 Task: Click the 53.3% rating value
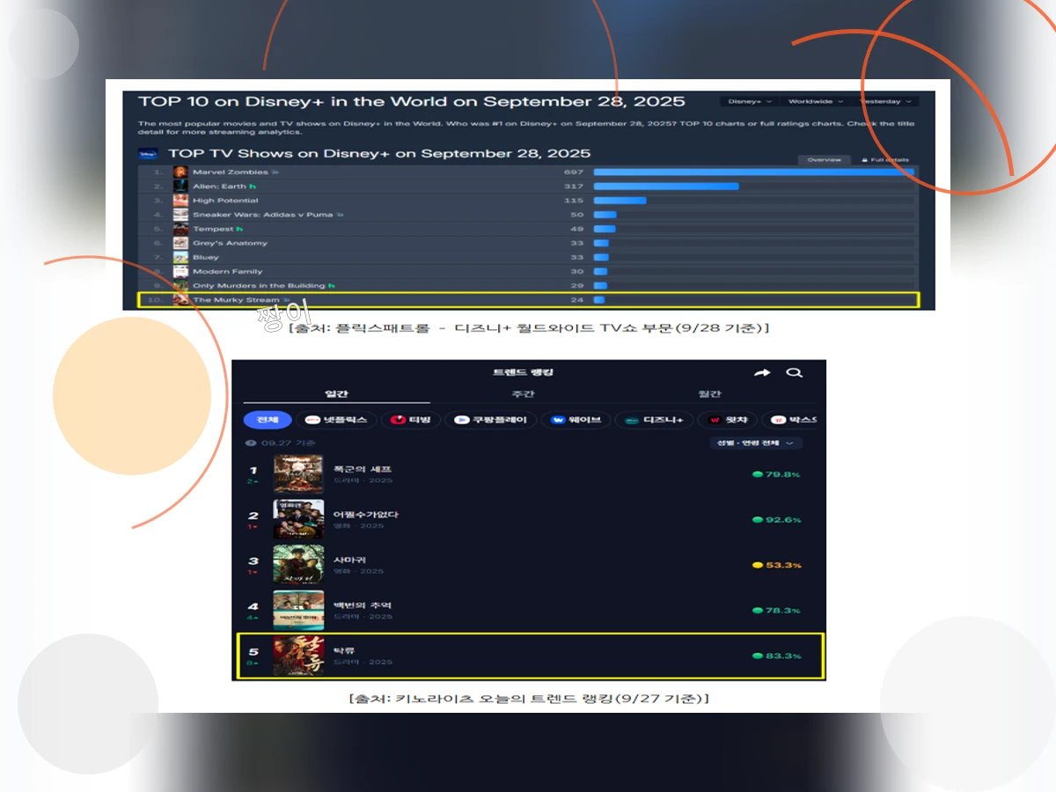click(783, 565)
